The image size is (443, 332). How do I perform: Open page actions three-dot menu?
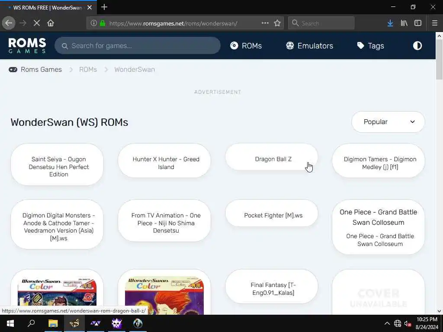[x=265, y=23]
